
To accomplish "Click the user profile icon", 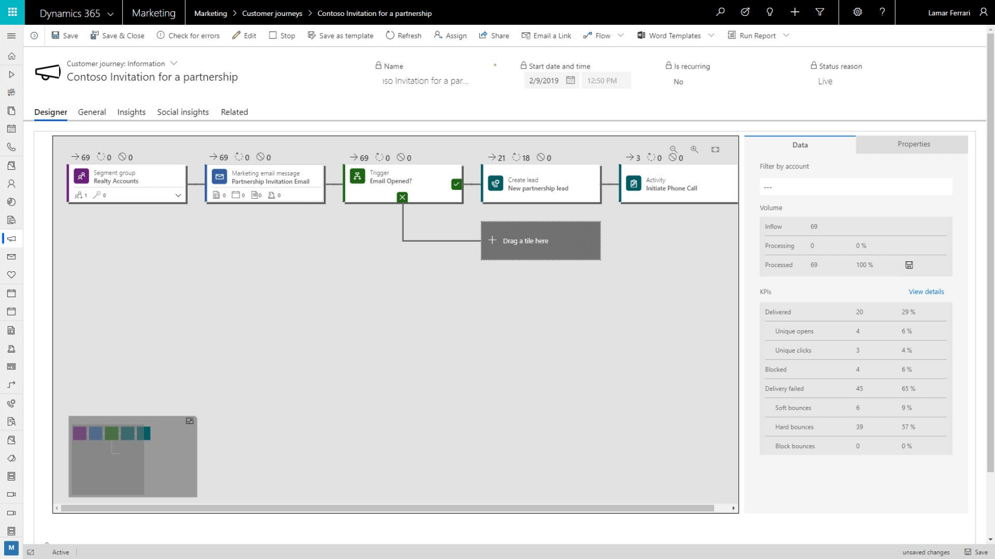I will pos(983,12).
